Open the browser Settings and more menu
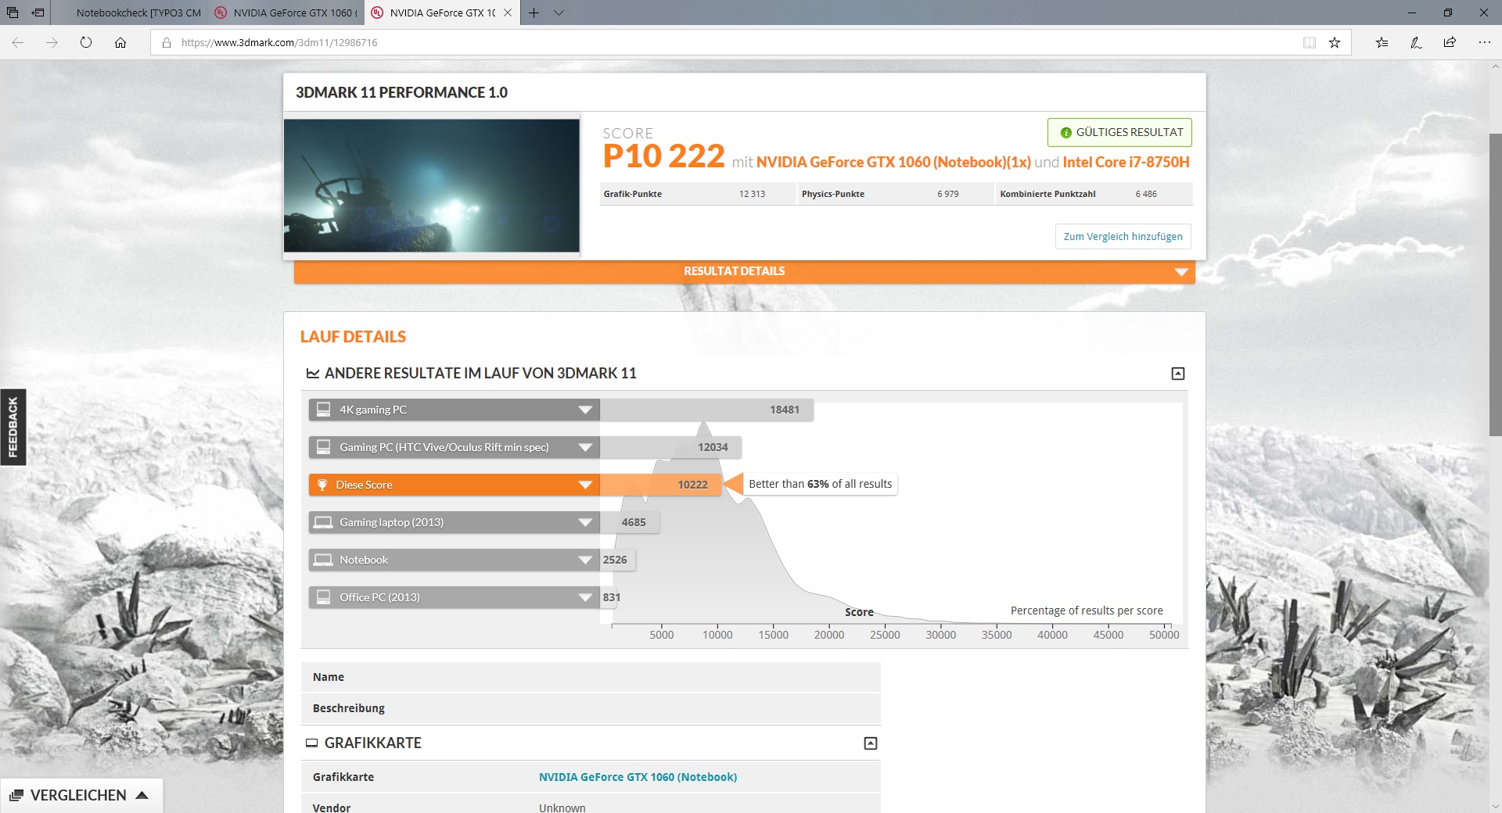The width and height of the screenshot is (1502, 813). (1484, 43)
